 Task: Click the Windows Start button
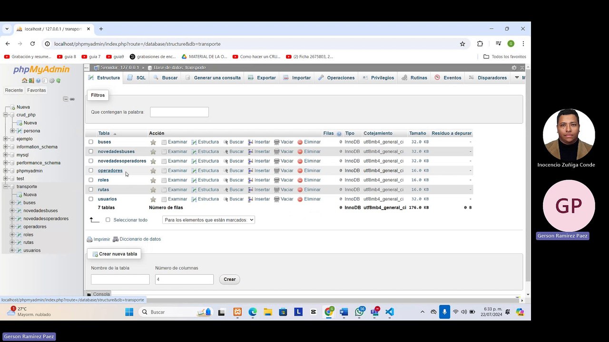click(x=129, y=312)
